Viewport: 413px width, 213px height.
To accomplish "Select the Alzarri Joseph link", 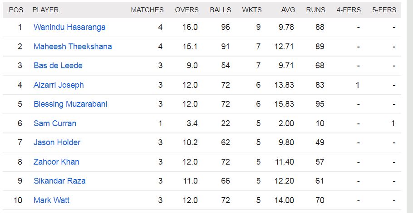I will coord(59,85).
